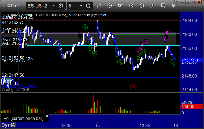204x129 pixels.
Task: Click the Chart panel grip handle
Action: tap(4, 5)
